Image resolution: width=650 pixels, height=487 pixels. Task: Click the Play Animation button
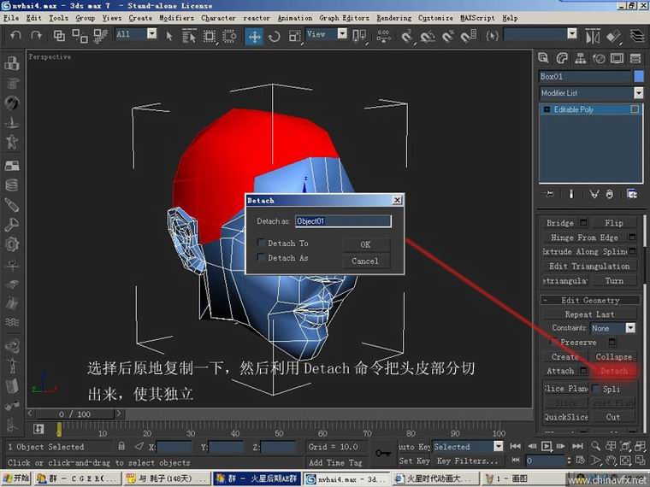pos(547,446)
